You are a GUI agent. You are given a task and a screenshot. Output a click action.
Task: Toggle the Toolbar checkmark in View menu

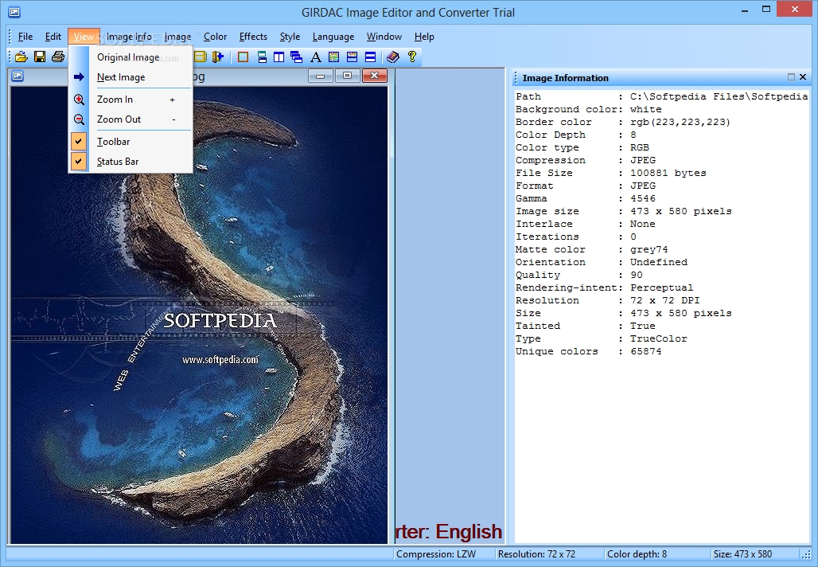coord(79,142)
